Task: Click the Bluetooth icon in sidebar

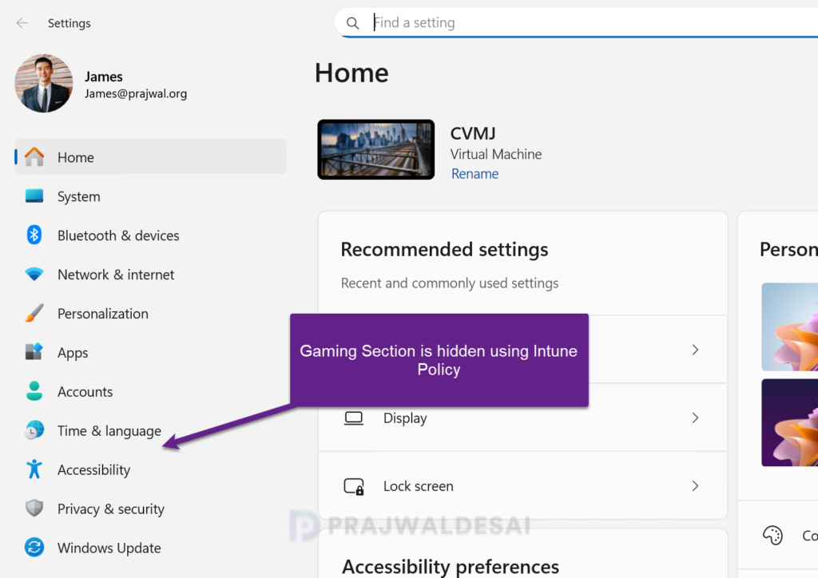Action: pos(34,235)
